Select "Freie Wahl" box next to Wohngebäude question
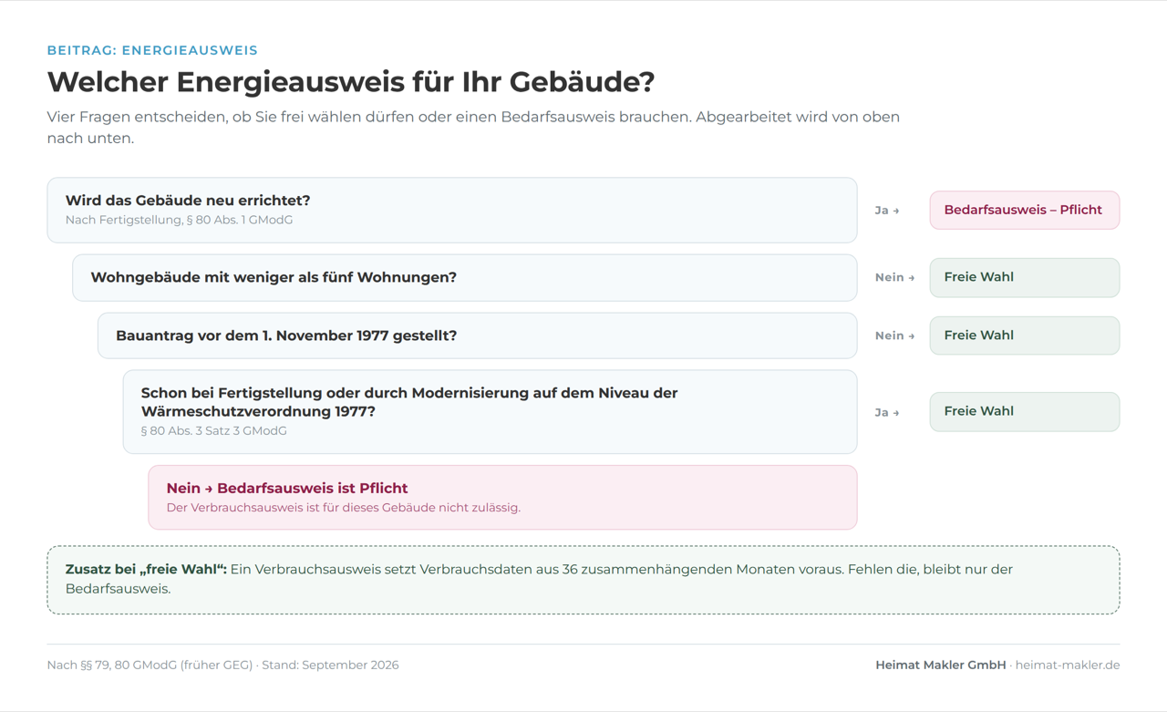1167x712 pixels. [x=1025, y=277]
